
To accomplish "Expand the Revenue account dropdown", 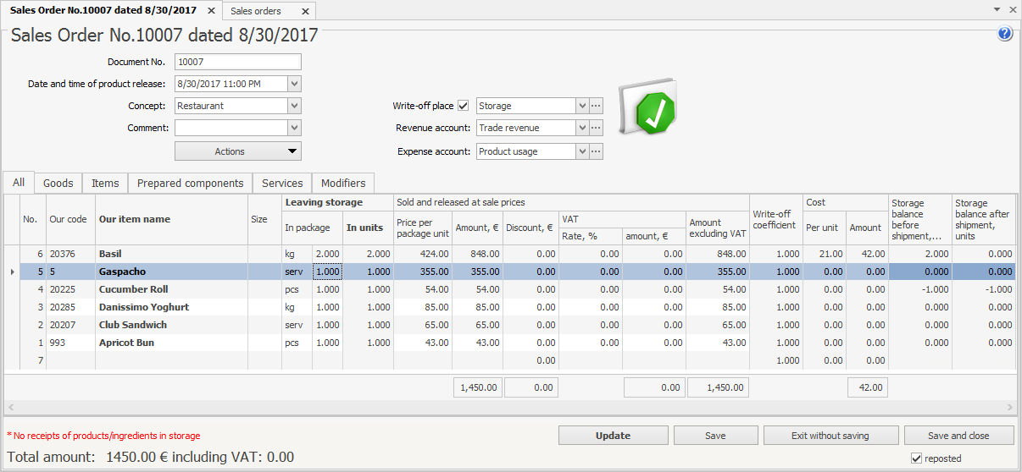I will [581, 128].
